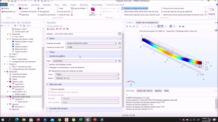Toggle Mostrar las entidades ocultas checkbox
Screen dimensions: 218x122
pos(48,64)
